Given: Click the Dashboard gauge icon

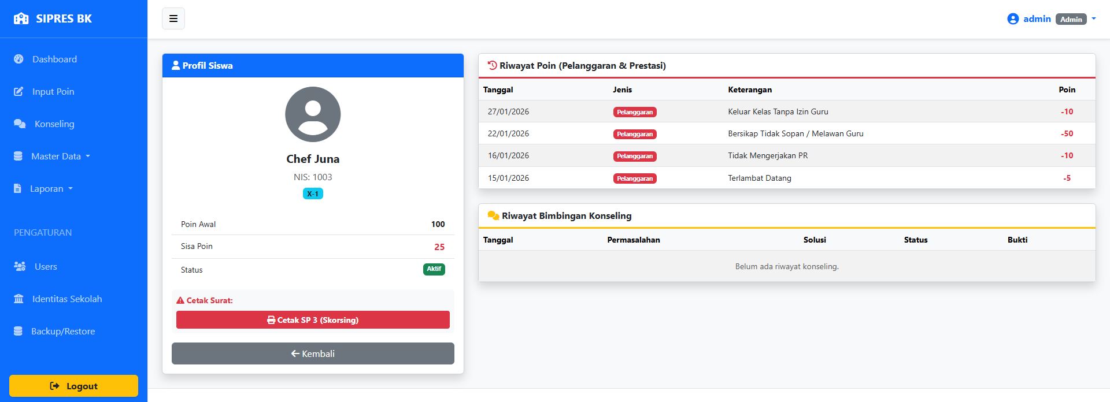Looking at the screenshot, I should (x=18, y=59).
